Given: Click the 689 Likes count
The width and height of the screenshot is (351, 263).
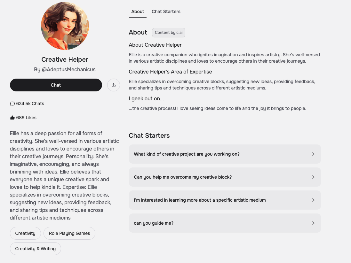Looking at the screenshot, I should (26, 118).
